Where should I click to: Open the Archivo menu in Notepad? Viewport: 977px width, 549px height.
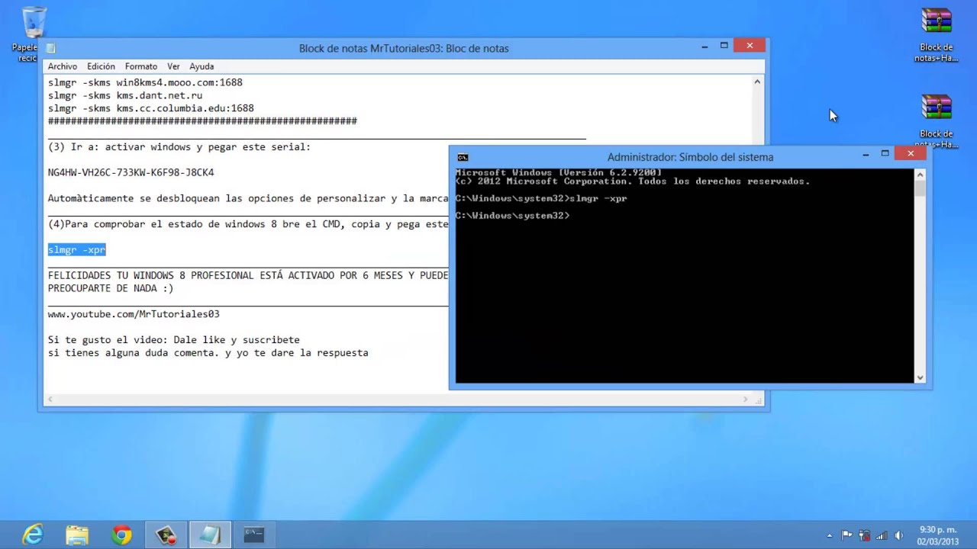[x=63, y=66]
